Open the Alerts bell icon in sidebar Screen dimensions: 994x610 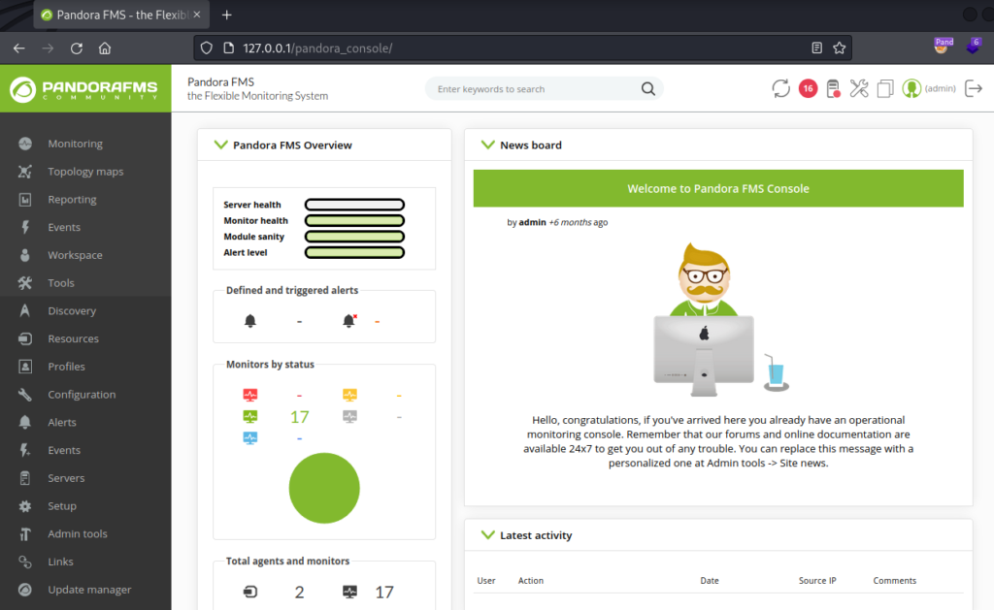pyautogui.click(x=24, y=423)
